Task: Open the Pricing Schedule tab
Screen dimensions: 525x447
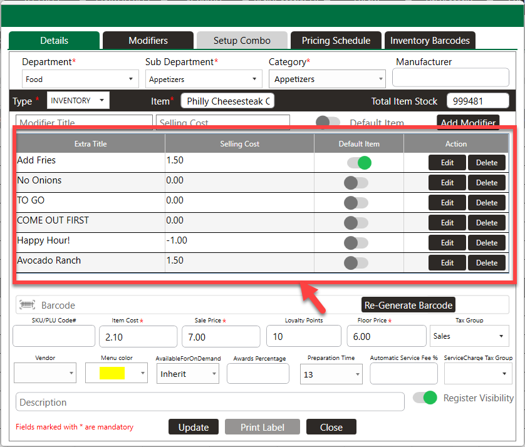Action: pyautogui.click(x=336, y=41)
